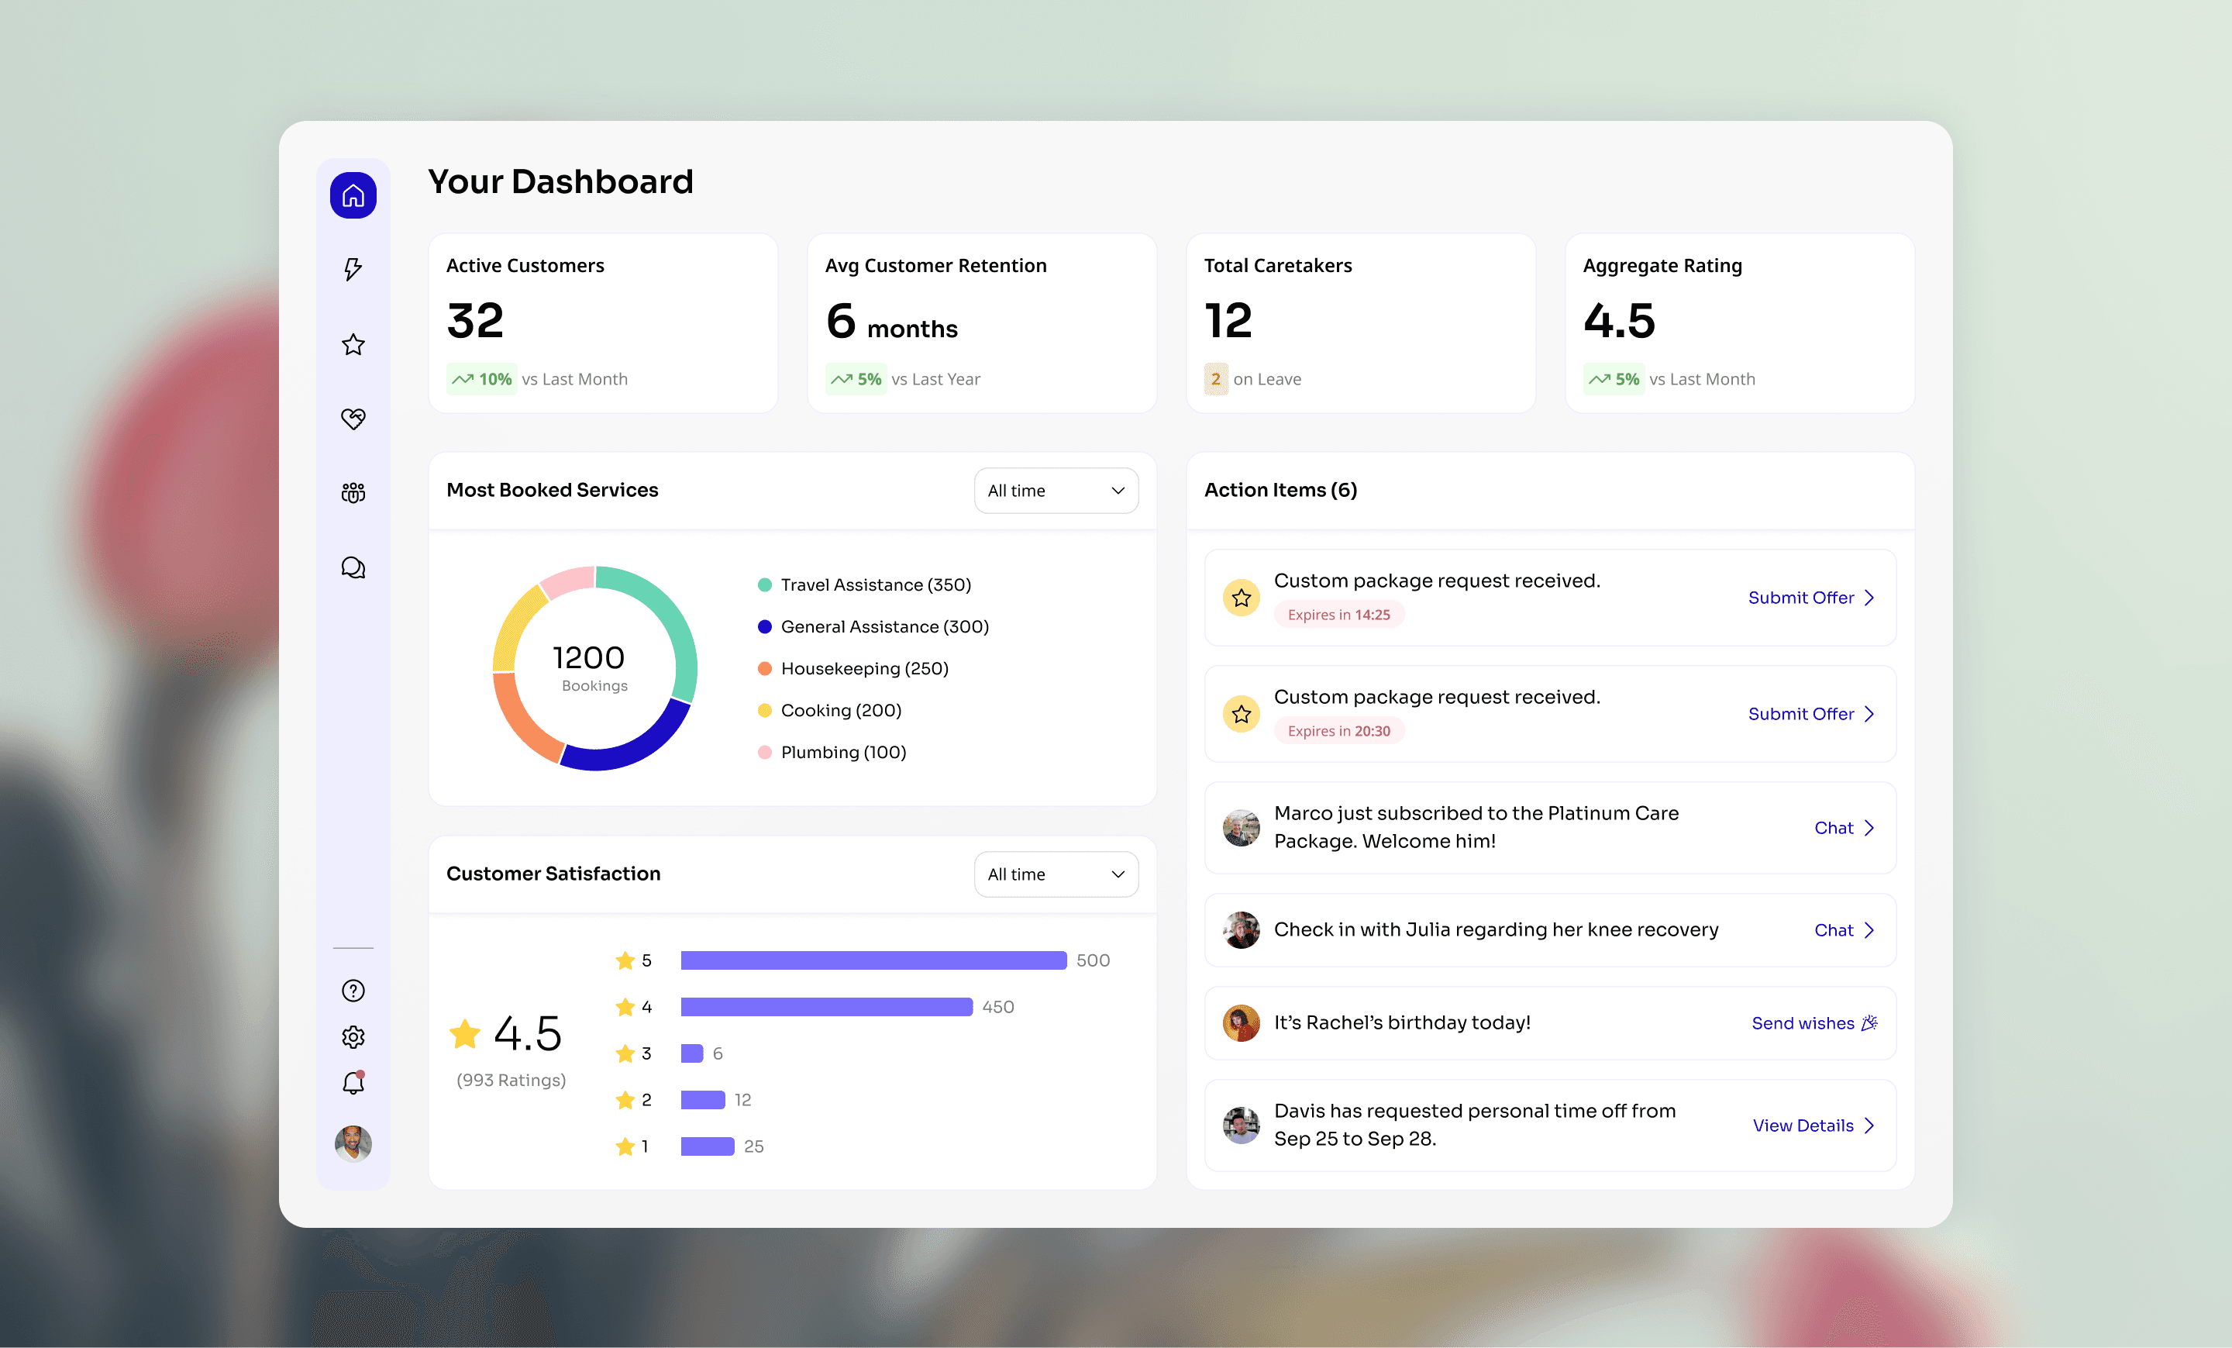
Task: Expand the Customer Satisfaction time dropdown
Action: [x=1056, y=874]
